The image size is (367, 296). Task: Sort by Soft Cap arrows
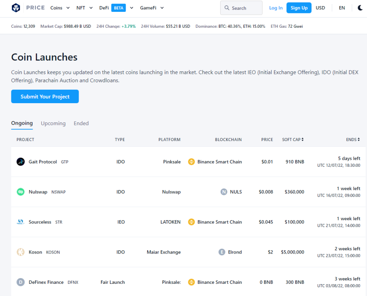coord(303,139)
